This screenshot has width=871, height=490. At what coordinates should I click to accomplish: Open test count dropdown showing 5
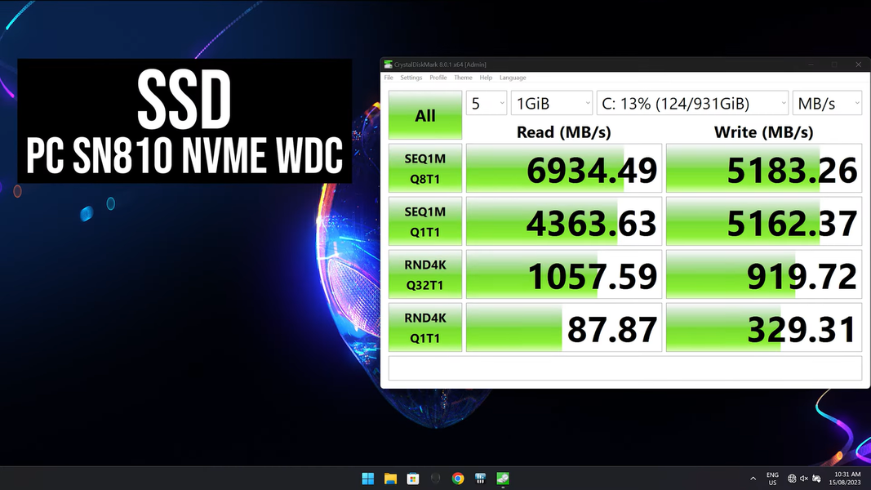click(x=486, y=104)
